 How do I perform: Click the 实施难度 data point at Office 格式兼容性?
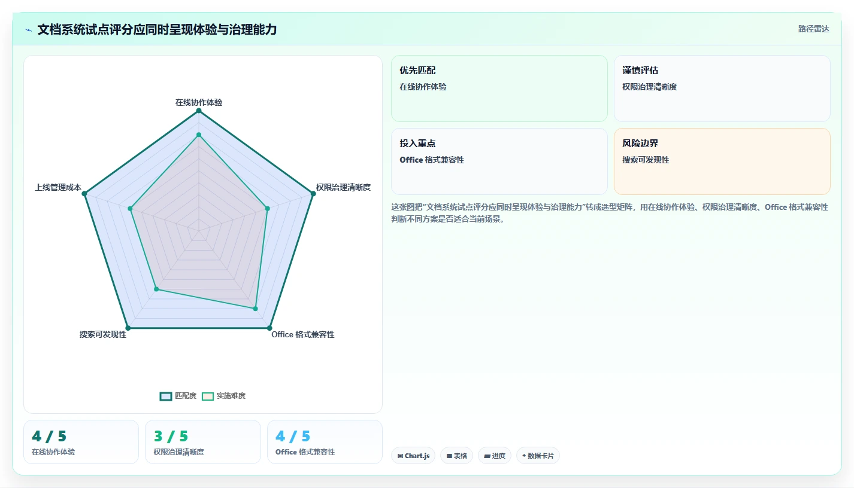pyautogui.click(x=255, y=309)
